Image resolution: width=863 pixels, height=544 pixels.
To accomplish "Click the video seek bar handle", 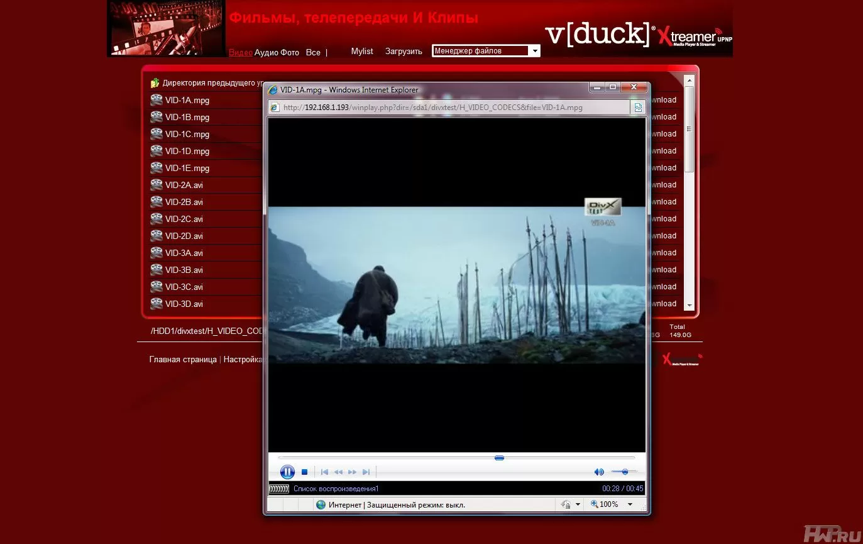I will pyautogui.click(x=499, y=458).
